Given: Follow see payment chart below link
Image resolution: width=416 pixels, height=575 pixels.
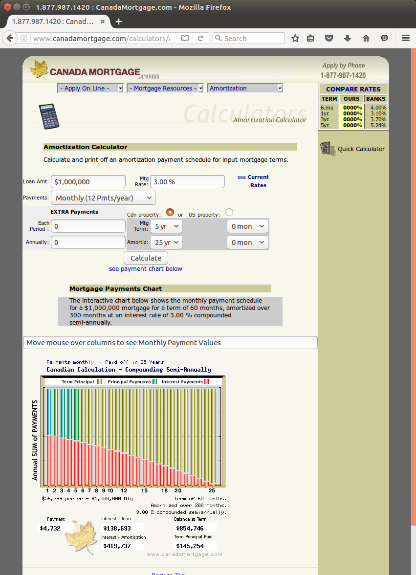Looking at the screenshot, I should pyautogui.click(x=146, y=269).
